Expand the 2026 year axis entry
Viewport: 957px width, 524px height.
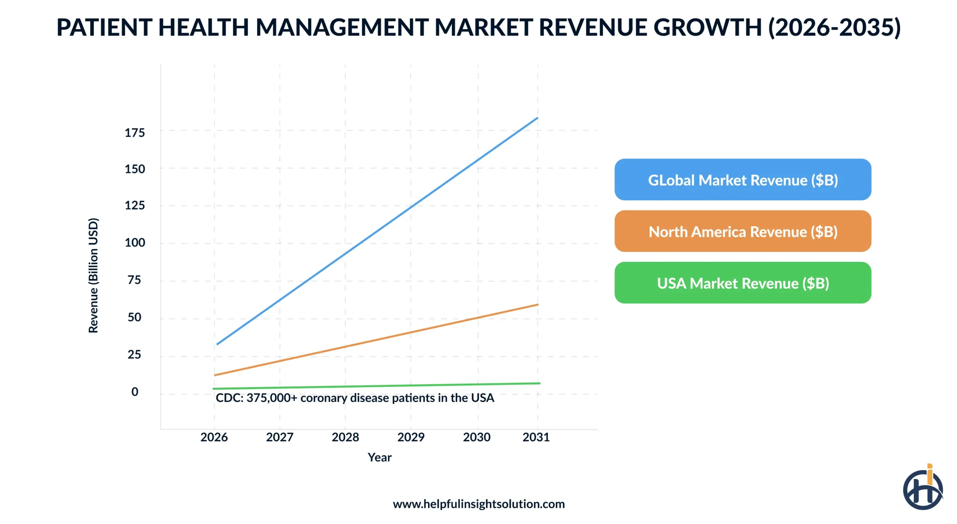tap(214, 436)
